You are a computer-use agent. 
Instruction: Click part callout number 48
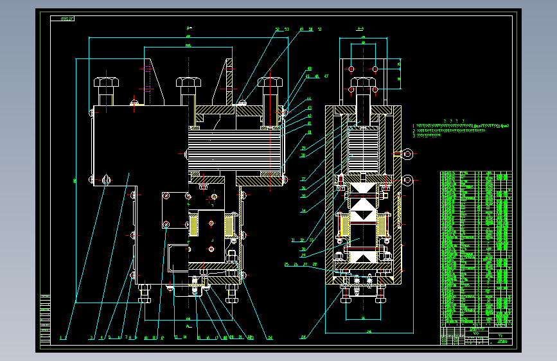[310, 69]
